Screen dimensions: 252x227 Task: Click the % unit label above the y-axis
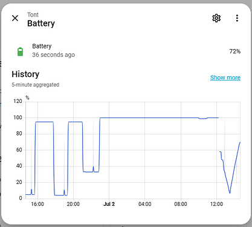pos(27,97)
